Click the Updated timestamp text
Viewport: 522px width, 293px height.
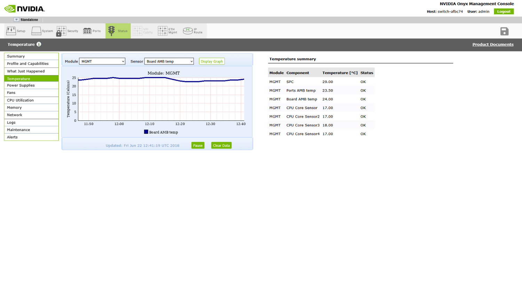(x=143, y=145)
